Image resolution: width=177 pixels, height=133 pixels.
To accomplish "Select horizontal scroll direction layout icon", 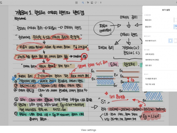I will [x=175, y=20].
